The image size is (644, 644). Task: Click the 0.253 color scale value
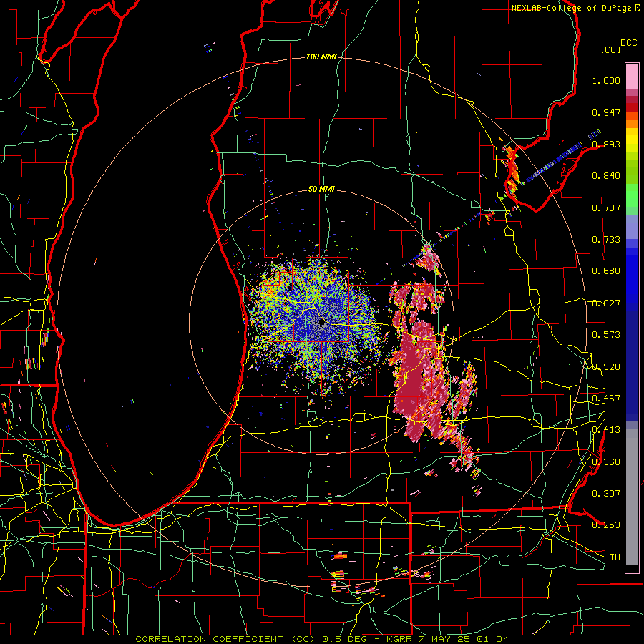[x=606, y=525]
